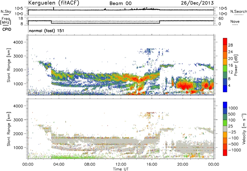Click the 'Power [dB]' colorbar title

click(236, 65)
